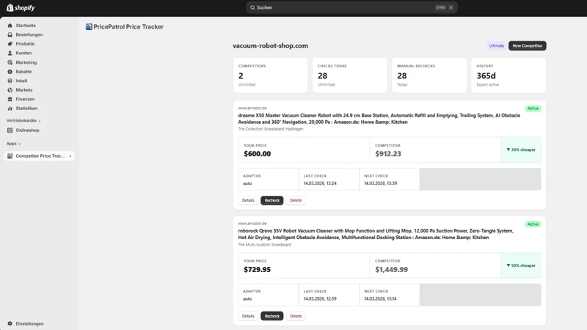Viewport: 587px width, 330px height.
Task: Click the Active badge on dreame card
Action: pyautogui.click(x=533, y=109)
